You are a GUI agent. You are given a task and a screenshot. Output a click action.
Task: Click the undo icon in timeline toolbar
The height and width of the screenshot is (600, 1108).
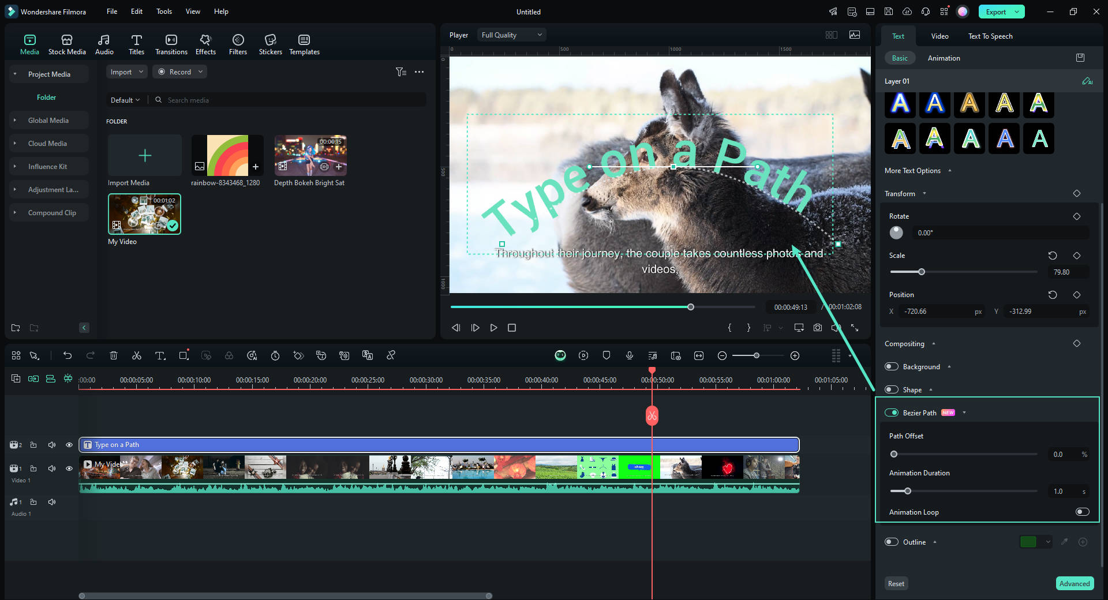tap(68, 355)
